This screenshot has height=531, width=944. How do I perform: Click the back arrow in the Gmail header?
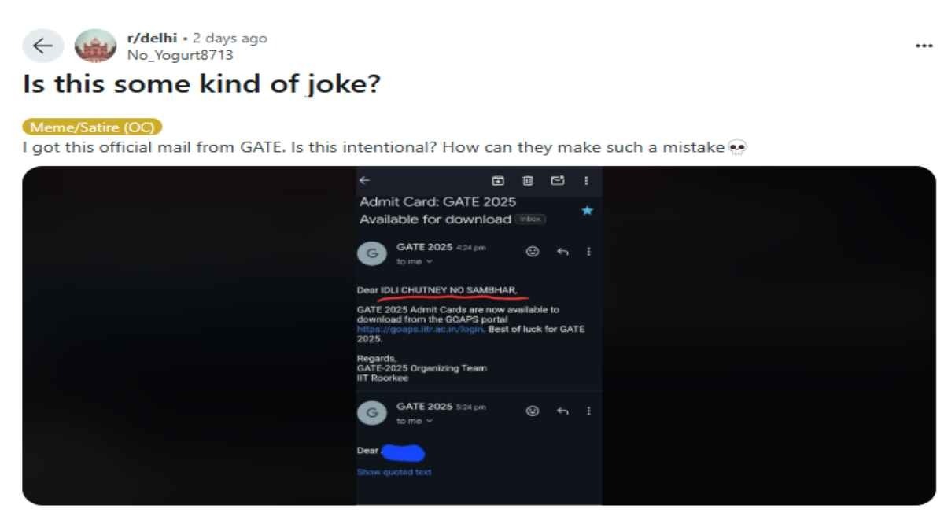point(363,181)
